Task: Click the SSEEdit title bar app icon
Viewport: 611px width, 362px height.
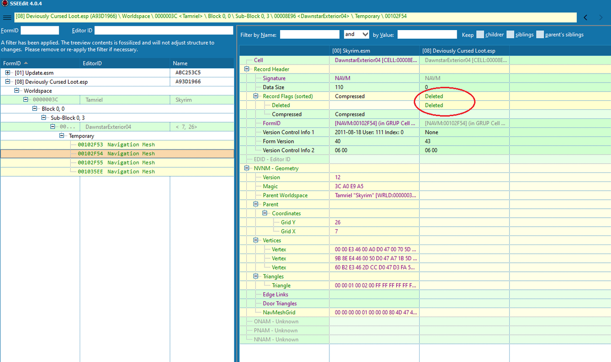Action: [4, 4]
